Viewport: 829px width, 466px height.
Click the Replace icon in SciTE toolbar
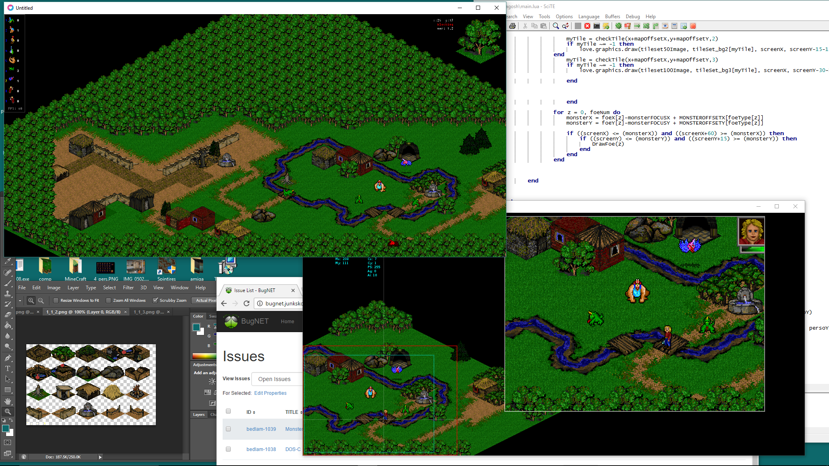pyautogui.click(x=565, y=26)
